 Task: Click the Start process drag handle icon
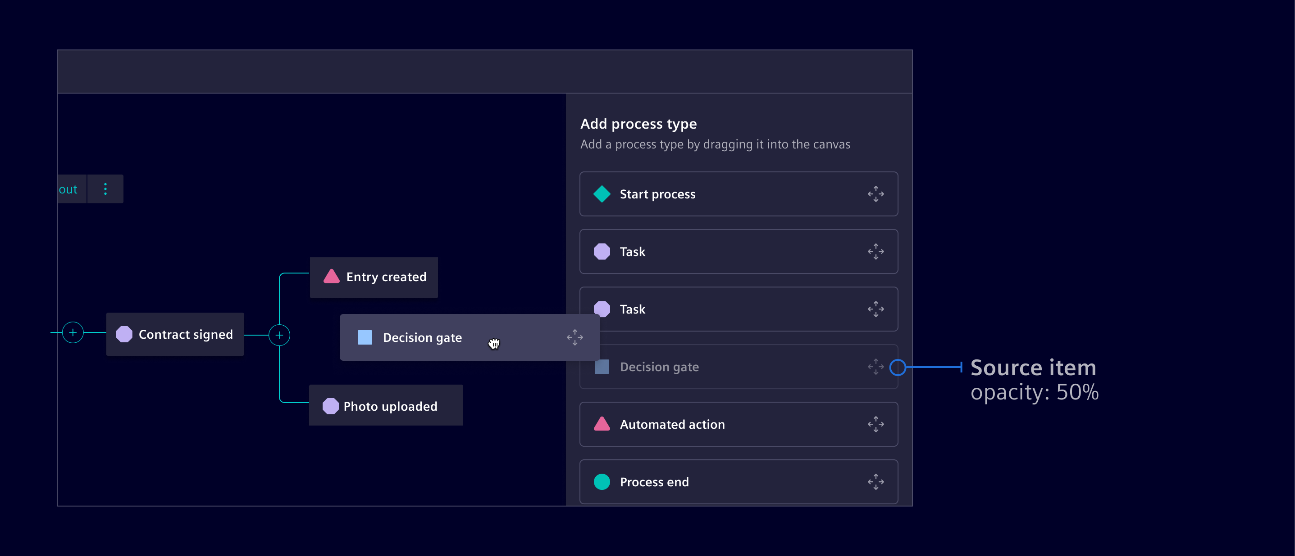coord(875,194)
